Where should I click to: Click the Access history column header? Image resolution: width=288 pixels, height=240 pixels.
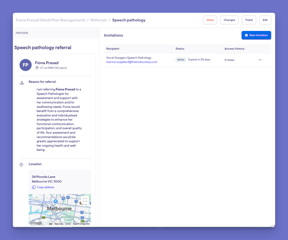(x=234, y=49)
